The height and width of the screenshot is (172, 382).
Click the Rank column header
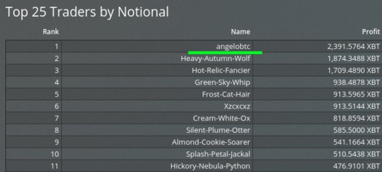[51, 32]
